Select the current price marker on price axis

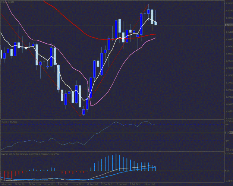(229, 25)
